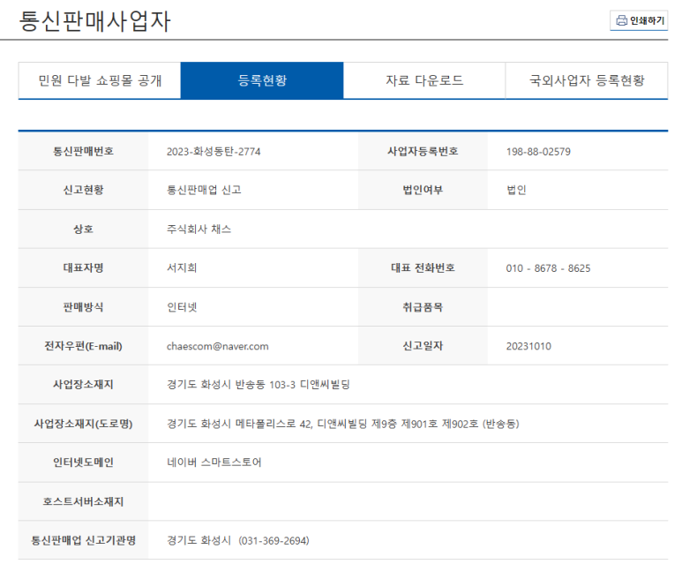This screenshot has width=682, height=564.
Task: Click the 통신판매업 신고 status value
Action: (x=204, y=190)
